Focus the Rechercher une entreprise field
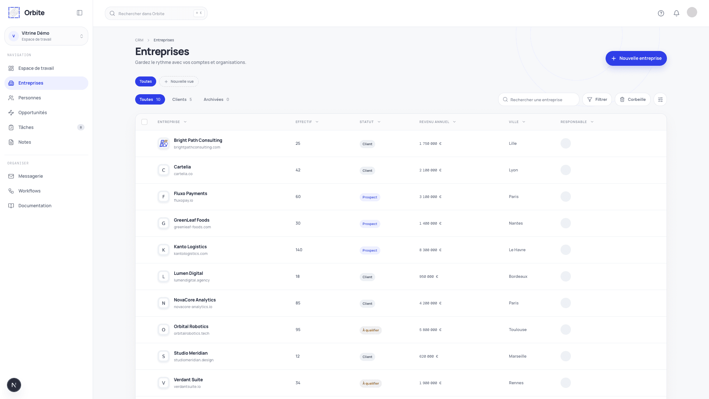The image size is (709, 399). (x=539, y=99)
